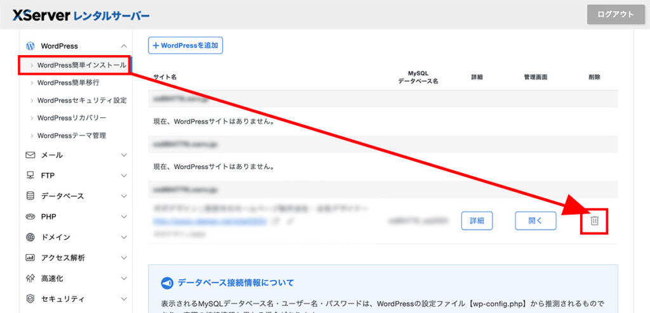Click the セキュリティ shield icon
This screenshot has height=313, width=650.
pyautogui.click(x=30, y=298)
